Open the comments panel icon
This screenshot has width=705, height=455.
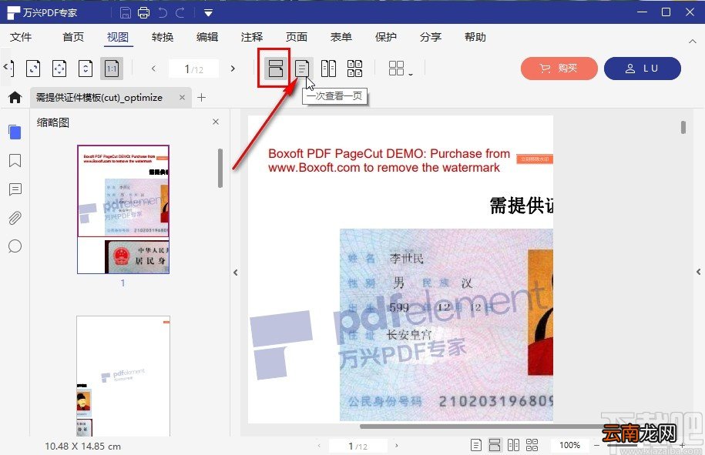point(15,189)
